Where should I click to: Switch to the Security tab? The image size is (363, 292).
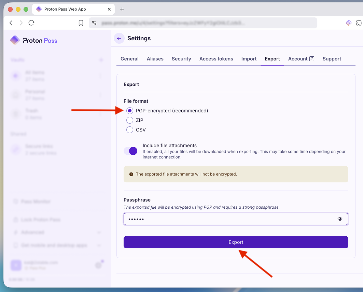181,59
